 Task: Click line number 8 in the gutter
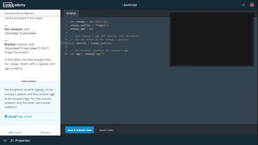click(67, 47)
